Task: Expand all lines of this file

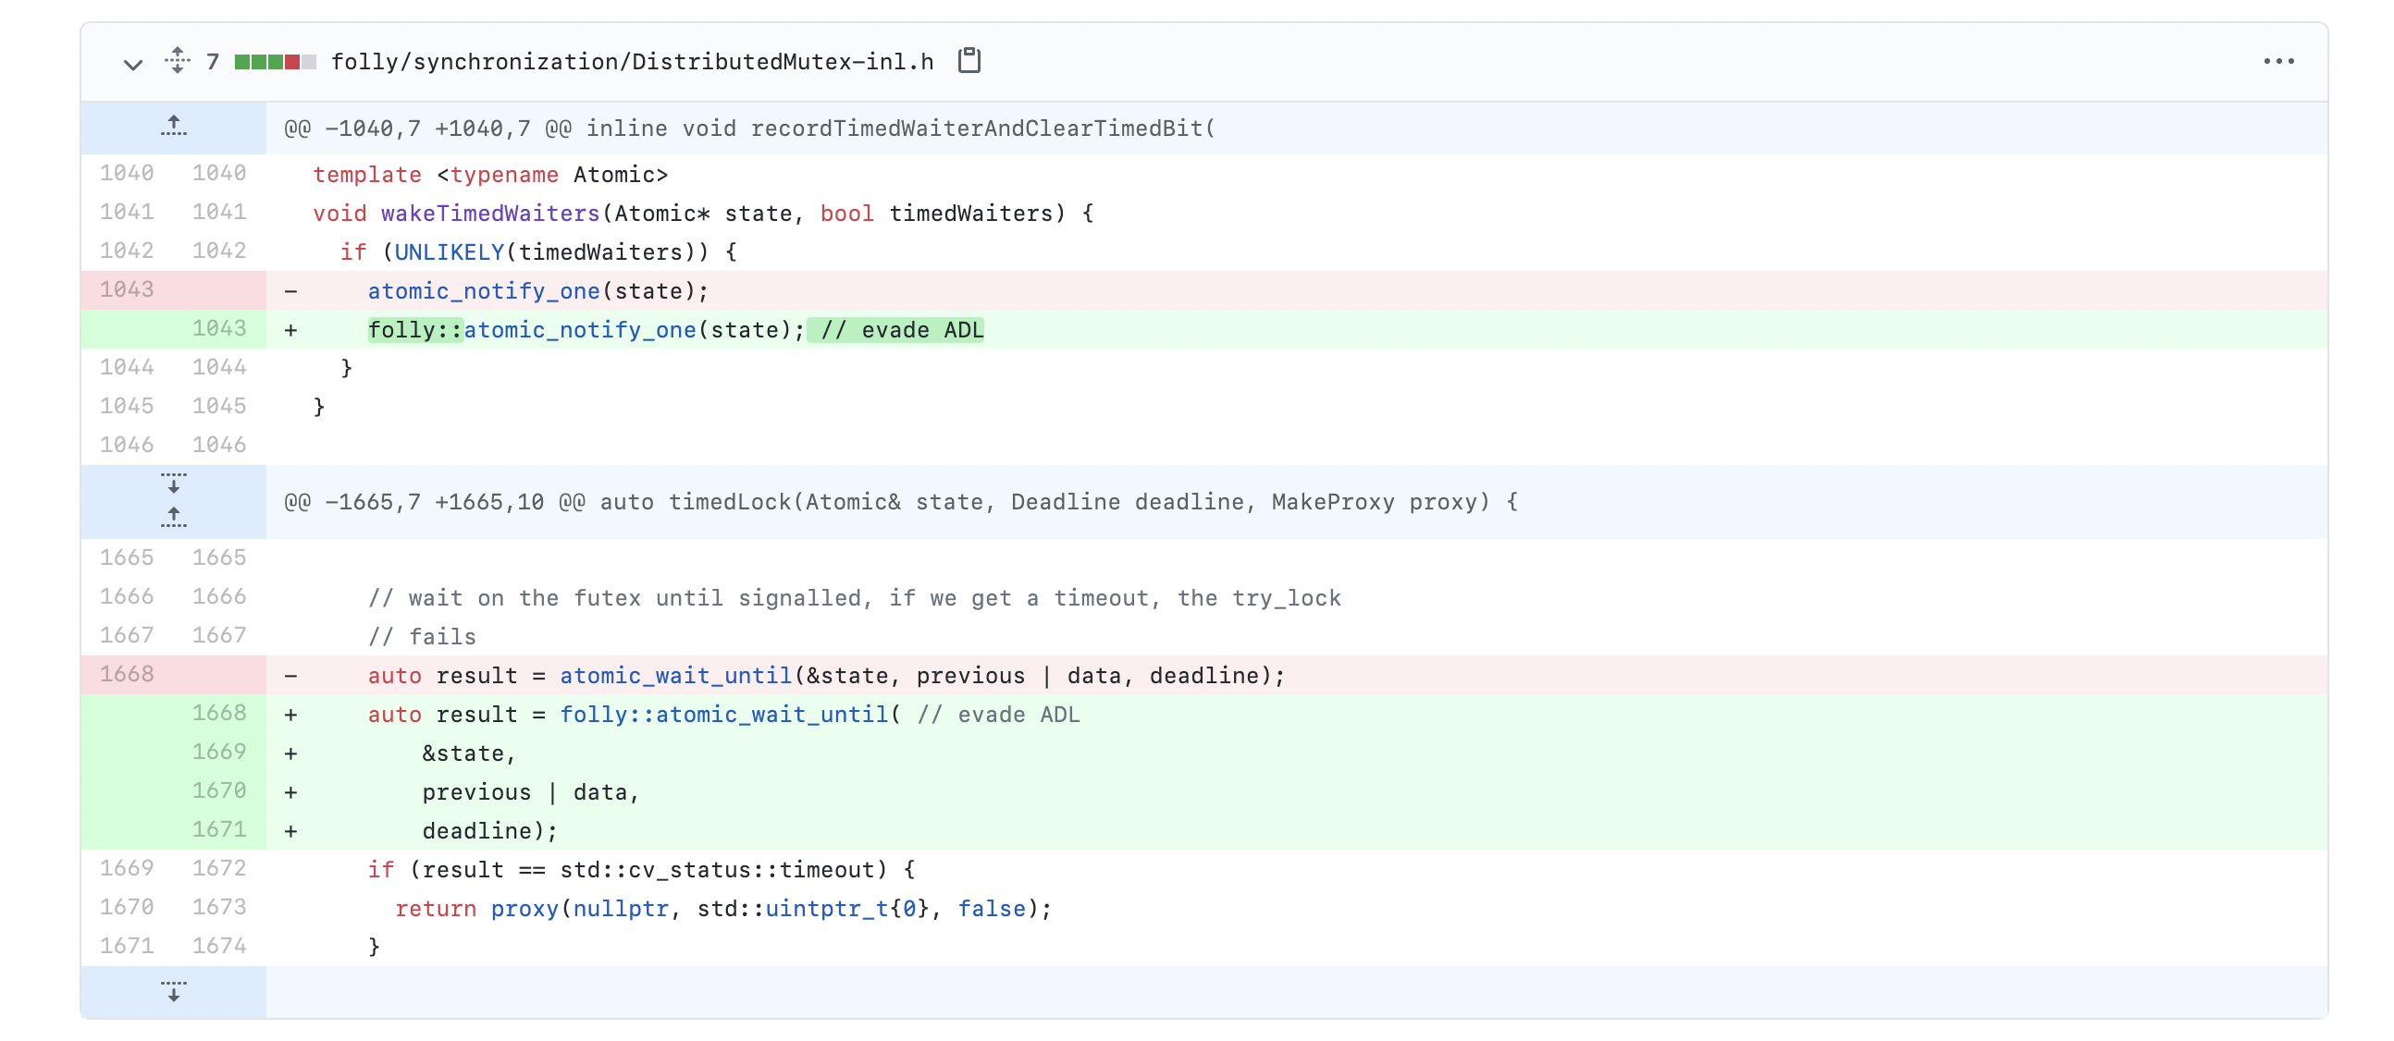Action: [x=177, y=61]
